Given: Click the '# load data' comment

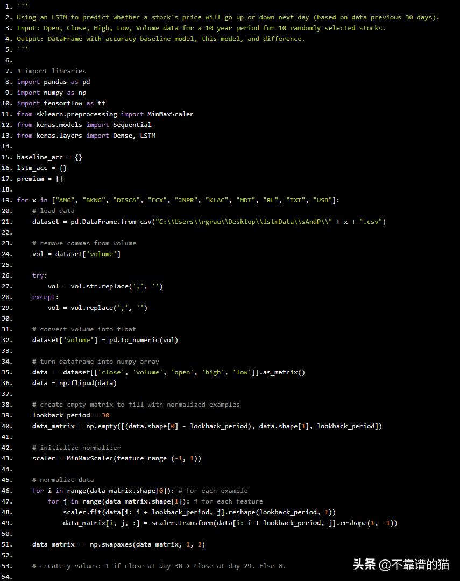Looking at the screenshot, I should click(x=53, y=211).
